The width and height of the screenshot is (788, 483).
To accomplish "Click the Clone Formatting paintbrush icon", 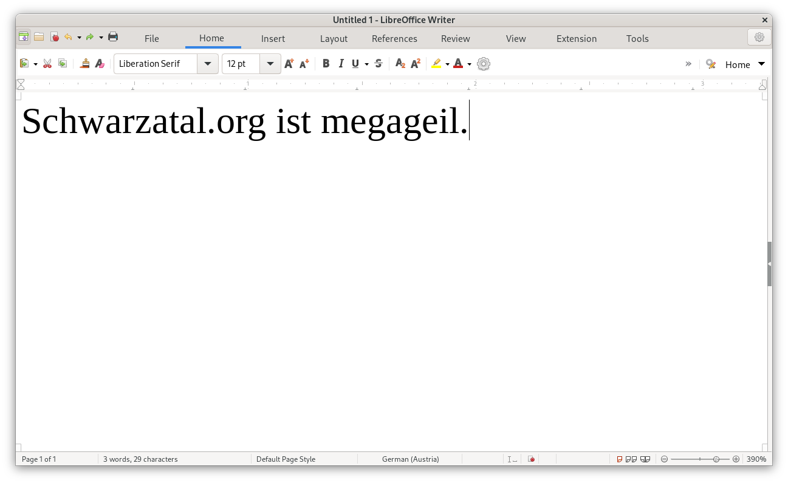I will pyautogui.click(x=85, y=64).
